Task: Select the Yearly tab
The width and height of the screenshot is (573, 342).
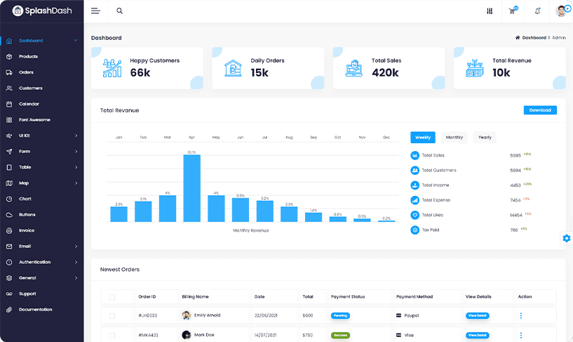Action: click(x=485, y=138)
